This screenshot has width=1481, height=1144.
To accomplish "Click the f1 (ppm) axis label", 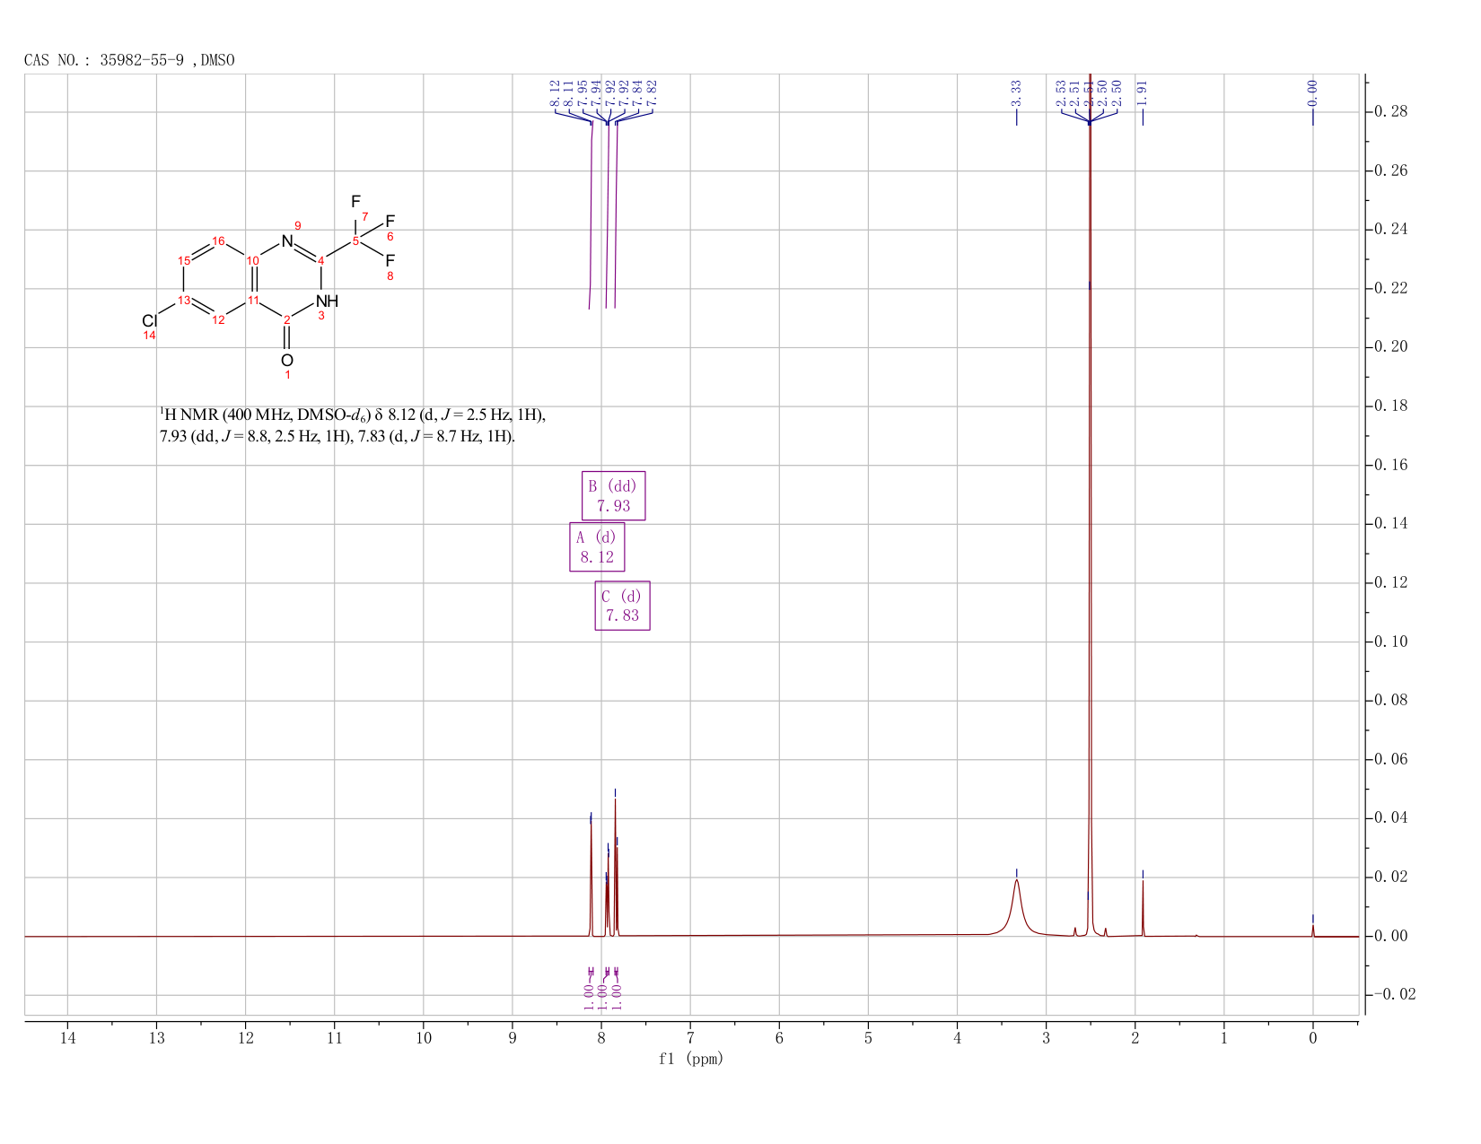I will [690, 1059].
